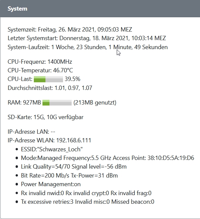Click the CPU-Frequenz 1400MHz line
Viewport: 200px width, 219px height.
(40, 62)
